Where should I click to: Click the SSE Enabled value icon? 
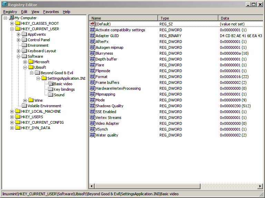click(92, 111)
